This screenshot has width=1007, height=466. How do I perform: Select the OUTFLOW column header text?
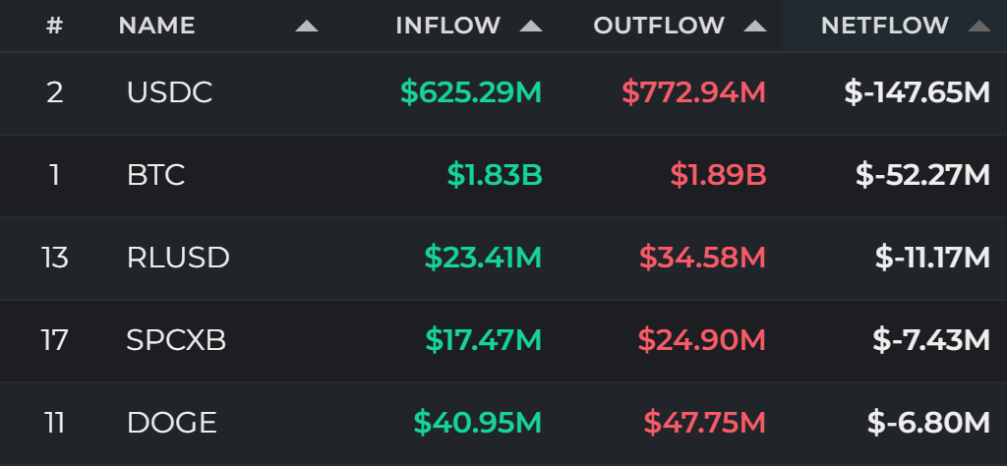(659, 26)
